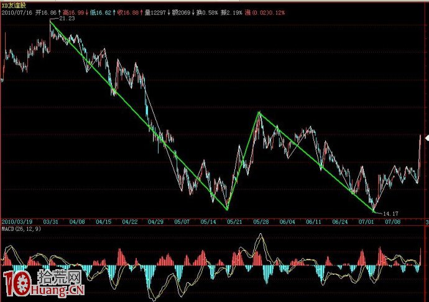Click the volume 量12297 value

tap(155, 12)
